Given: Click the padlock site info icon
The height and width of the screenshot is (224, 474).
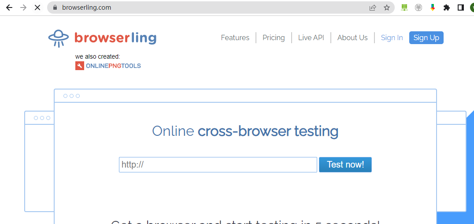Looking at the screenshot, I should [x=55, y=7].
